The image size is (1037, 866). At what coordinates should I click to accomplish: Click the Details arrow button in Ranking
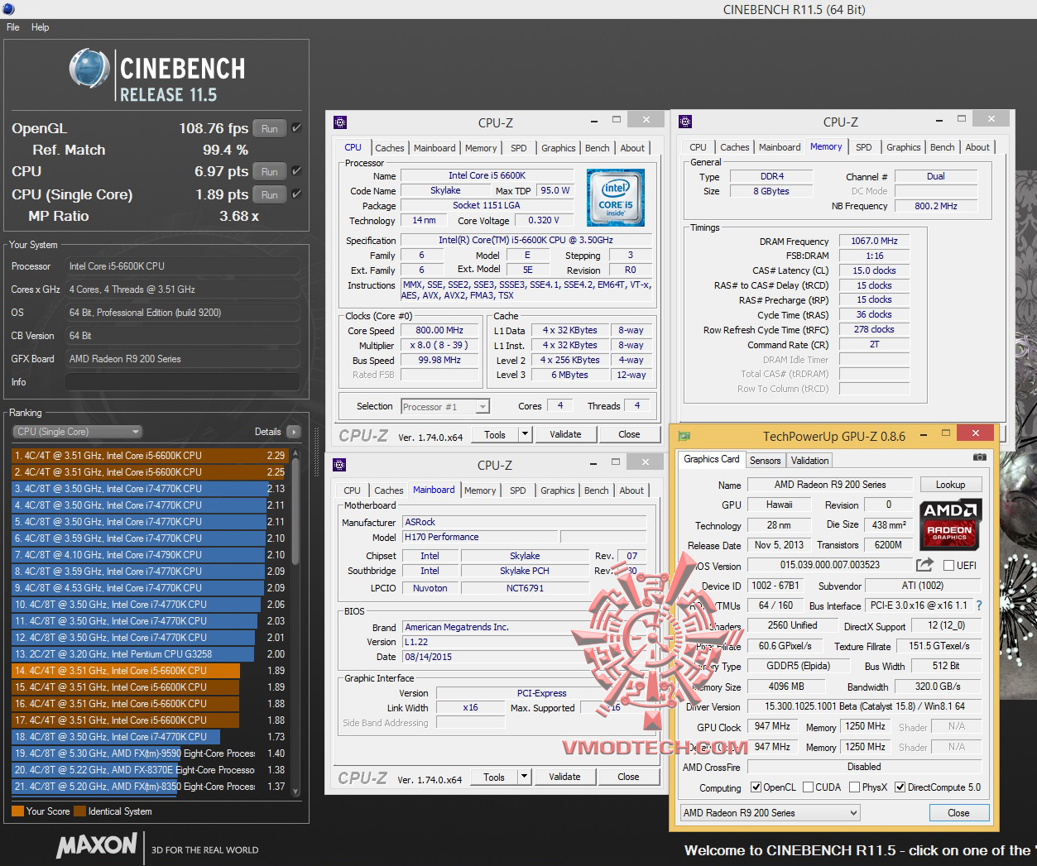click(x=294, y=432)
